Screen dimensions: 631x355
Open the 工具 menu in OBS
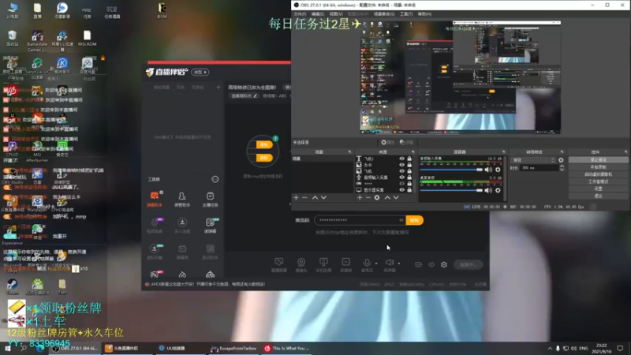[406, 14]
